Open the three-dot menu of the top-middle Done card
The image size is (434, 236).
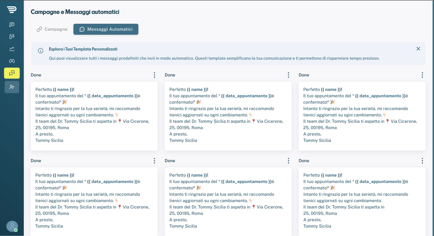click(x=288, y=75)
